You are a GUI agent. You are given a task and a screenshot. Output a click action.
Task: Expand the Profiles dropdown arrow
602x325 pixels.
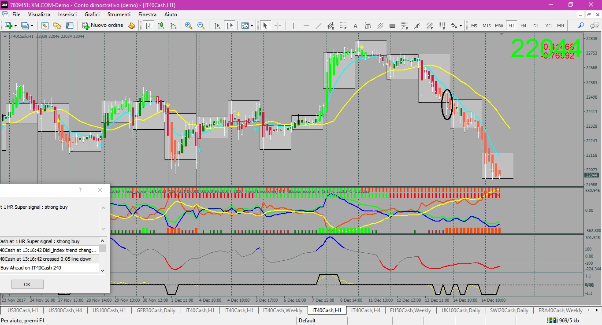[x=32, y=26]
